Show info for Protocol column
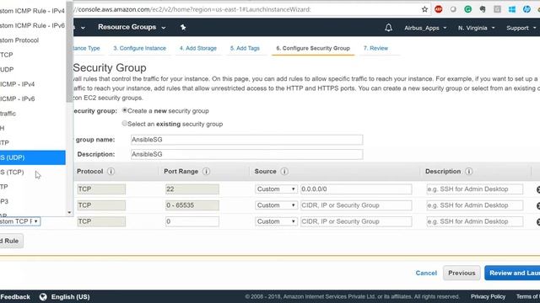 111,171
